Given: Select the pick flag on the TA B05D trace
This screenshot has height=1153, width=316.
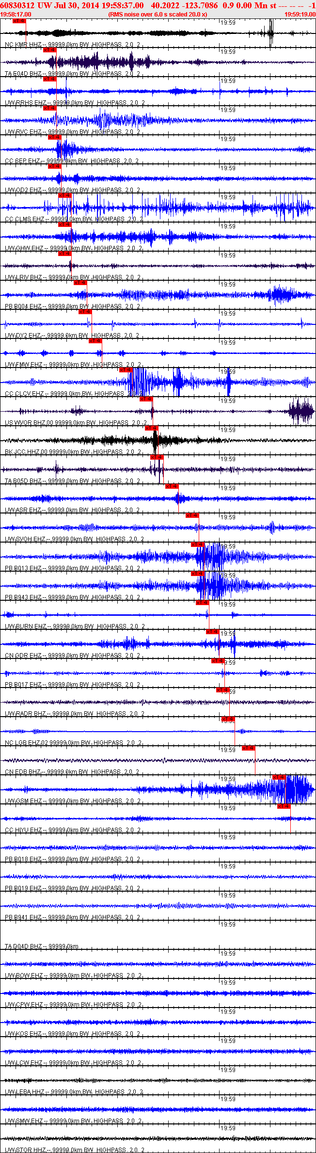Looking at the screenshot, I should click(x=157, y=457).
